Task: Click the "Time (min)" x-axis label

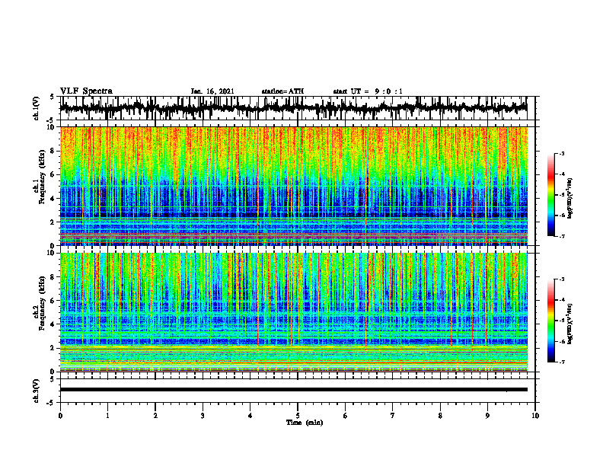Action: tap(305, 423)
